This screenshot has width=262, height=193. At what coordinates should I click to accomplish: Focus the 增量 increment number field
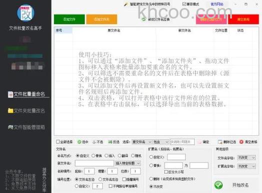point(112,171)
